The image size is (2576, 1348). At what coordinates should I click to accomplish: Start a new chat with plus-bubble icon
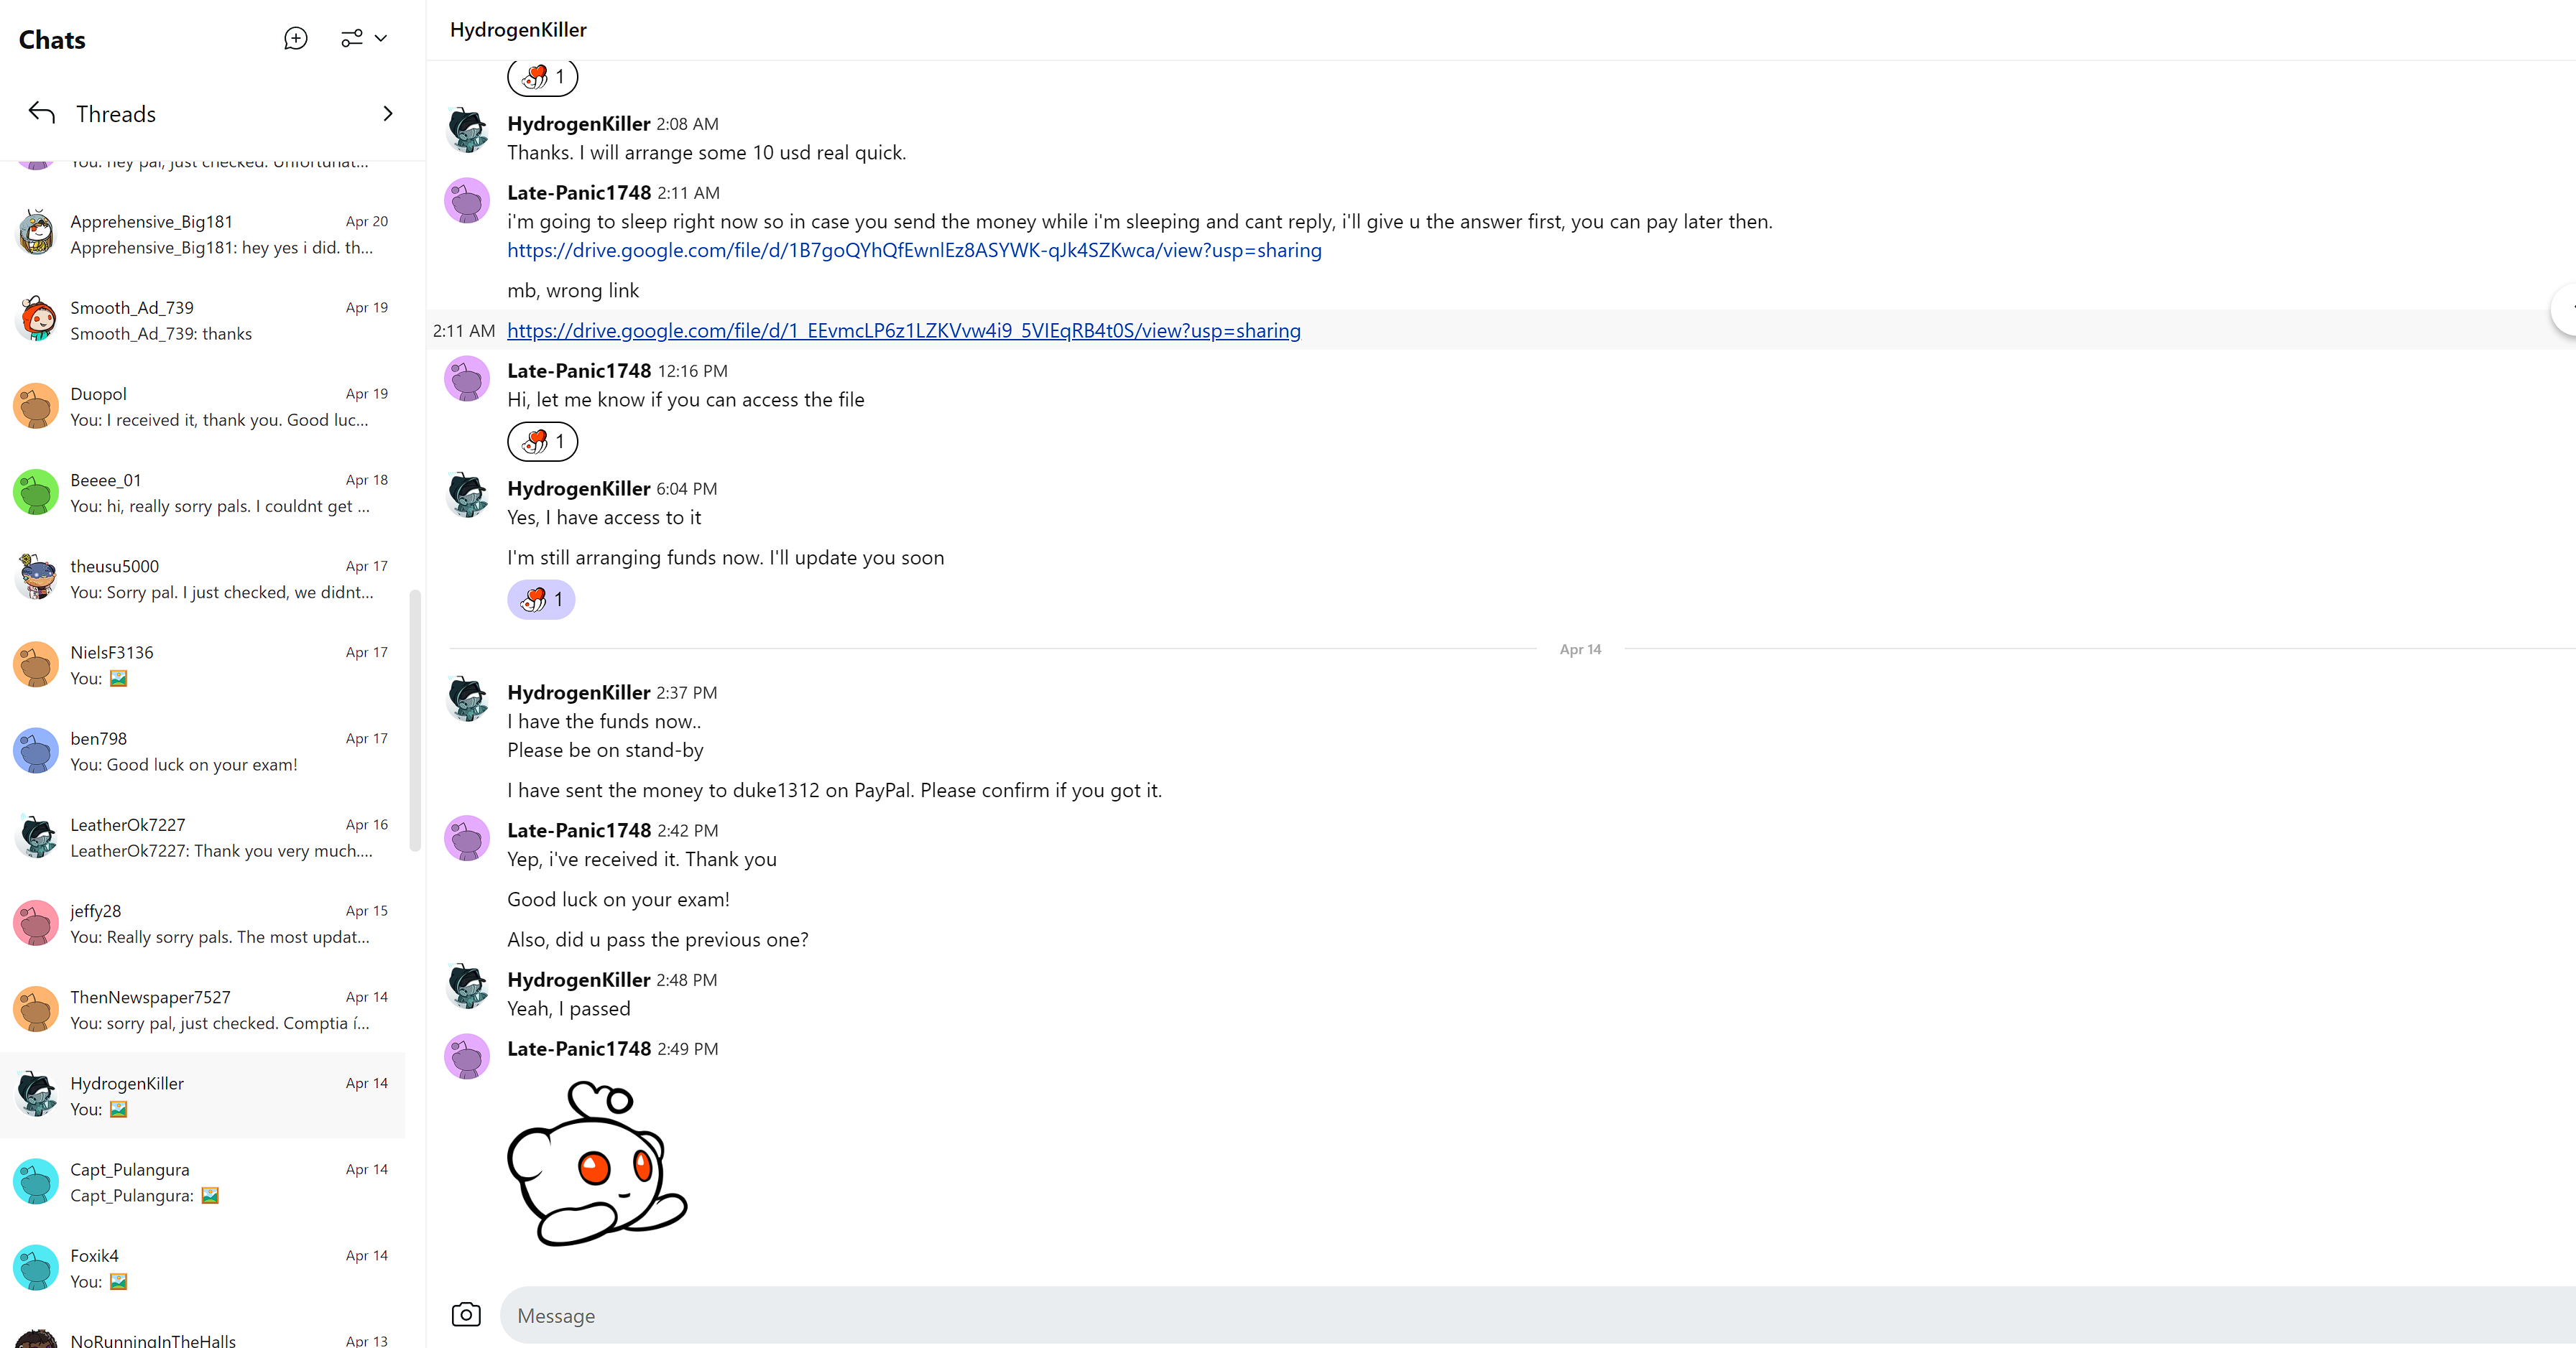coord(295,39)
